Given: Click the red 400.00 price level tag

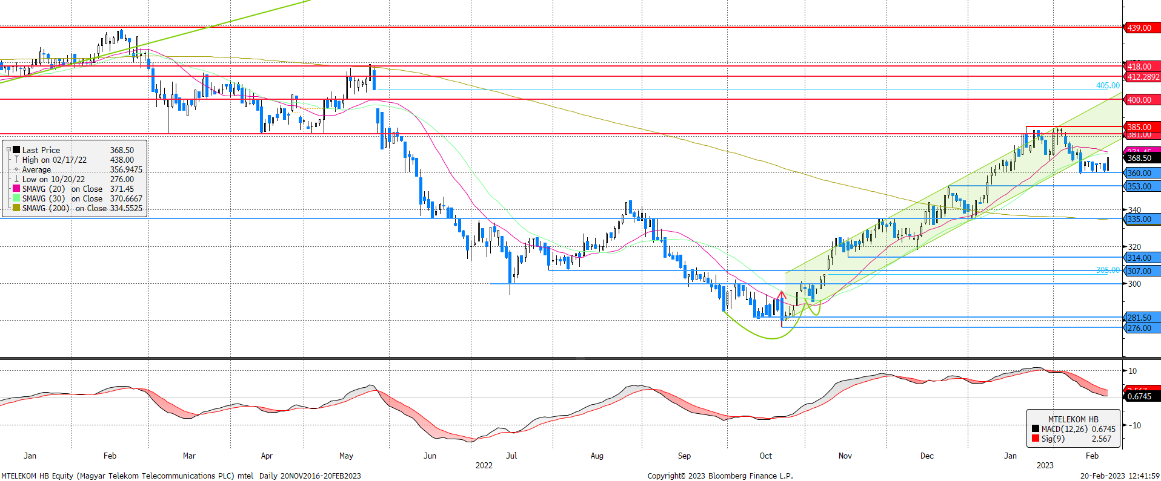Looking at the screenshot, I should [x=1143, y=100].
